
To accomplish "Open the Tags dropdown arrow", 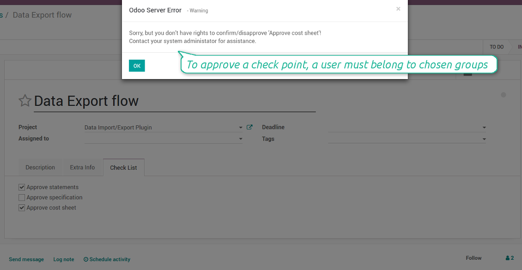I will [x=484, y=139].
